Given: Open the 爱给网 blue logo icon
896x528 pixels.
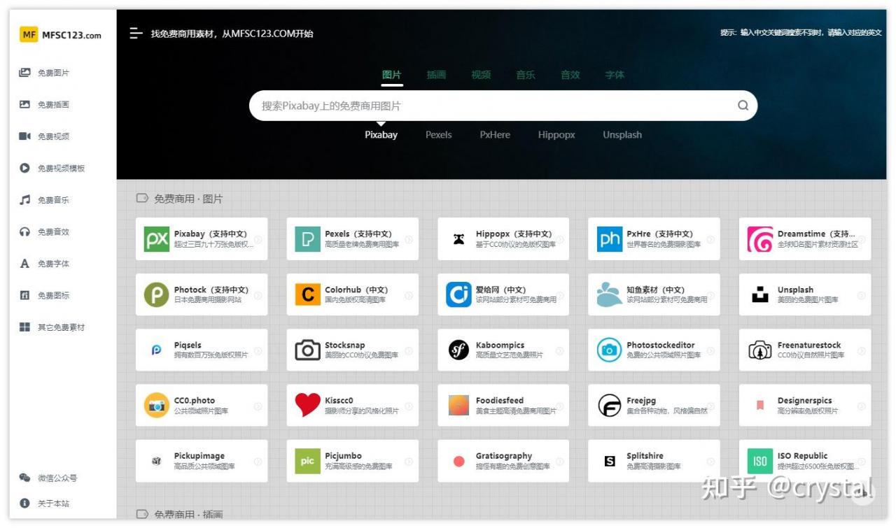Looking at the screenshot, I should pos(458,294).
